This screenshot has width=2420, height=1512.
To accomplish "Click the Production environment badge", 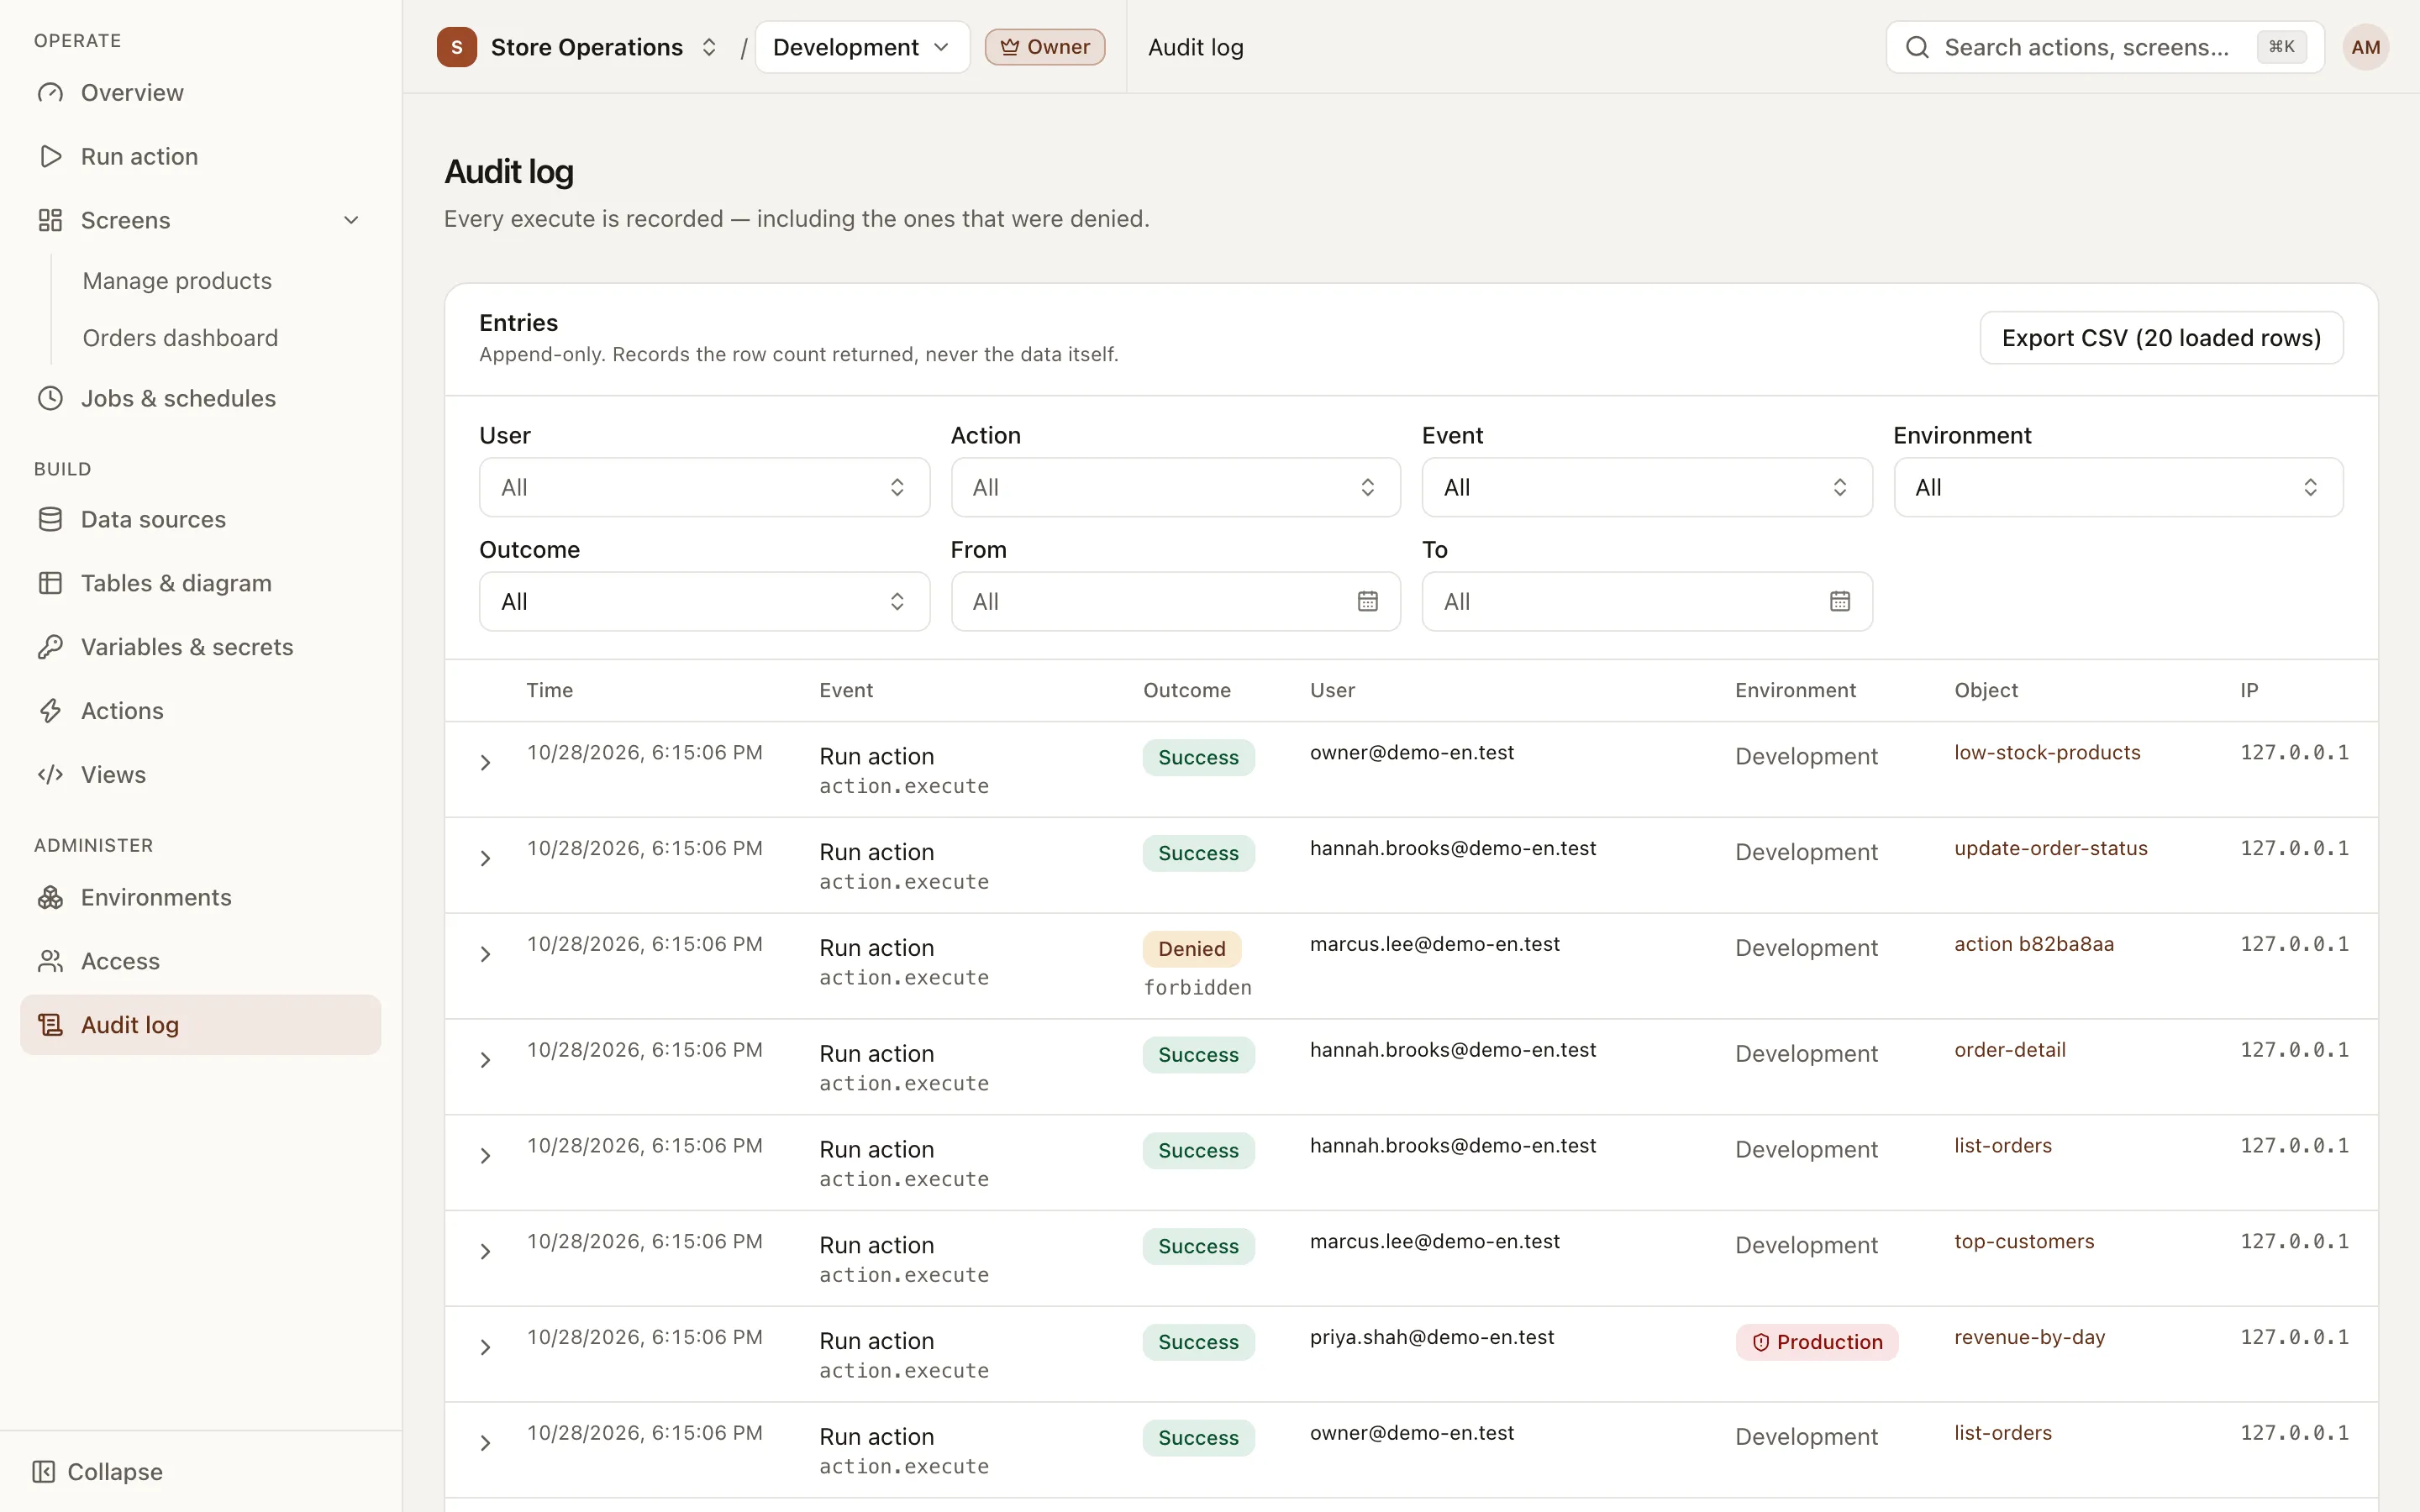I will 1816,1342.
